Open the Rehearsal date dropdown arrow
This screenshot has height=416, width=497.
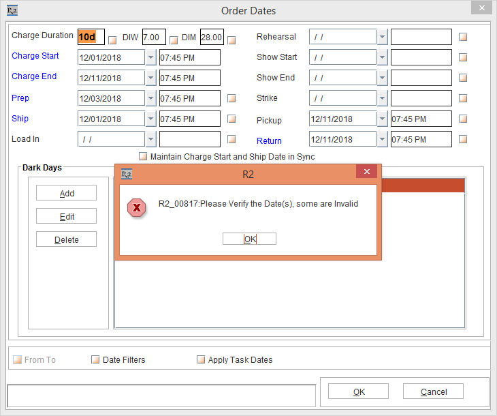(x=382, y=37)
